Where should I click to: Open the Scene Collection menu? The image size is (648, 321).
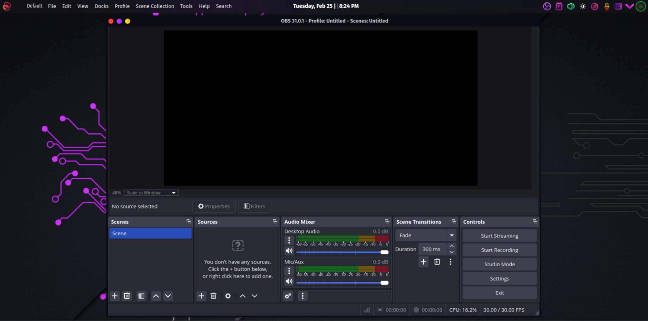[x=155, y=6]
